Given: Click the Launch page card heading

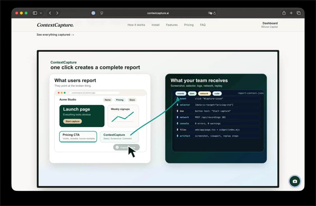Looking at the screenshot, I should point(76,109).
